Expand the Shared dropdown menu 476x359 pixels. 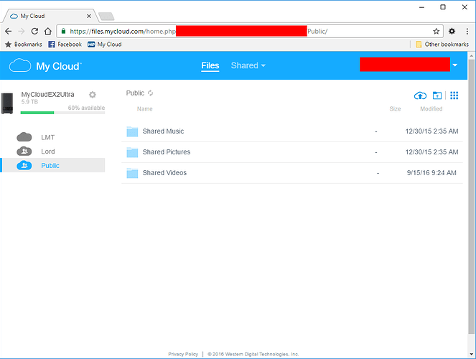click(x=248, y=65)
